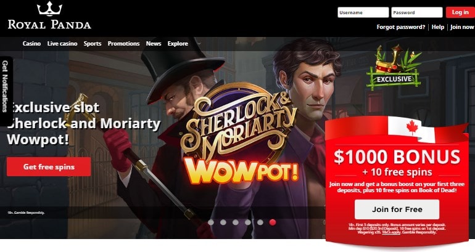The height and width of the screenshot is (252, 475).
Task: Select the first carousel dot
Action: click(x=211, y=222)
